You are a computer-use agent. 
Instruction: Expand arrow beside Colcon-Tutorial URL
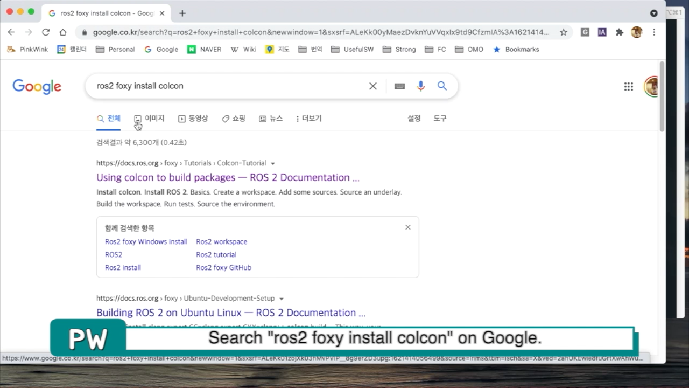(273, 163)
